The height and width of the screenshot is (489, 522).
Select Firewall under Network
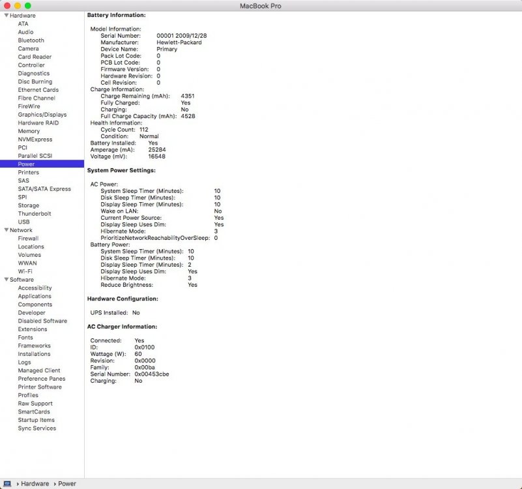click(x=28, y=238)
